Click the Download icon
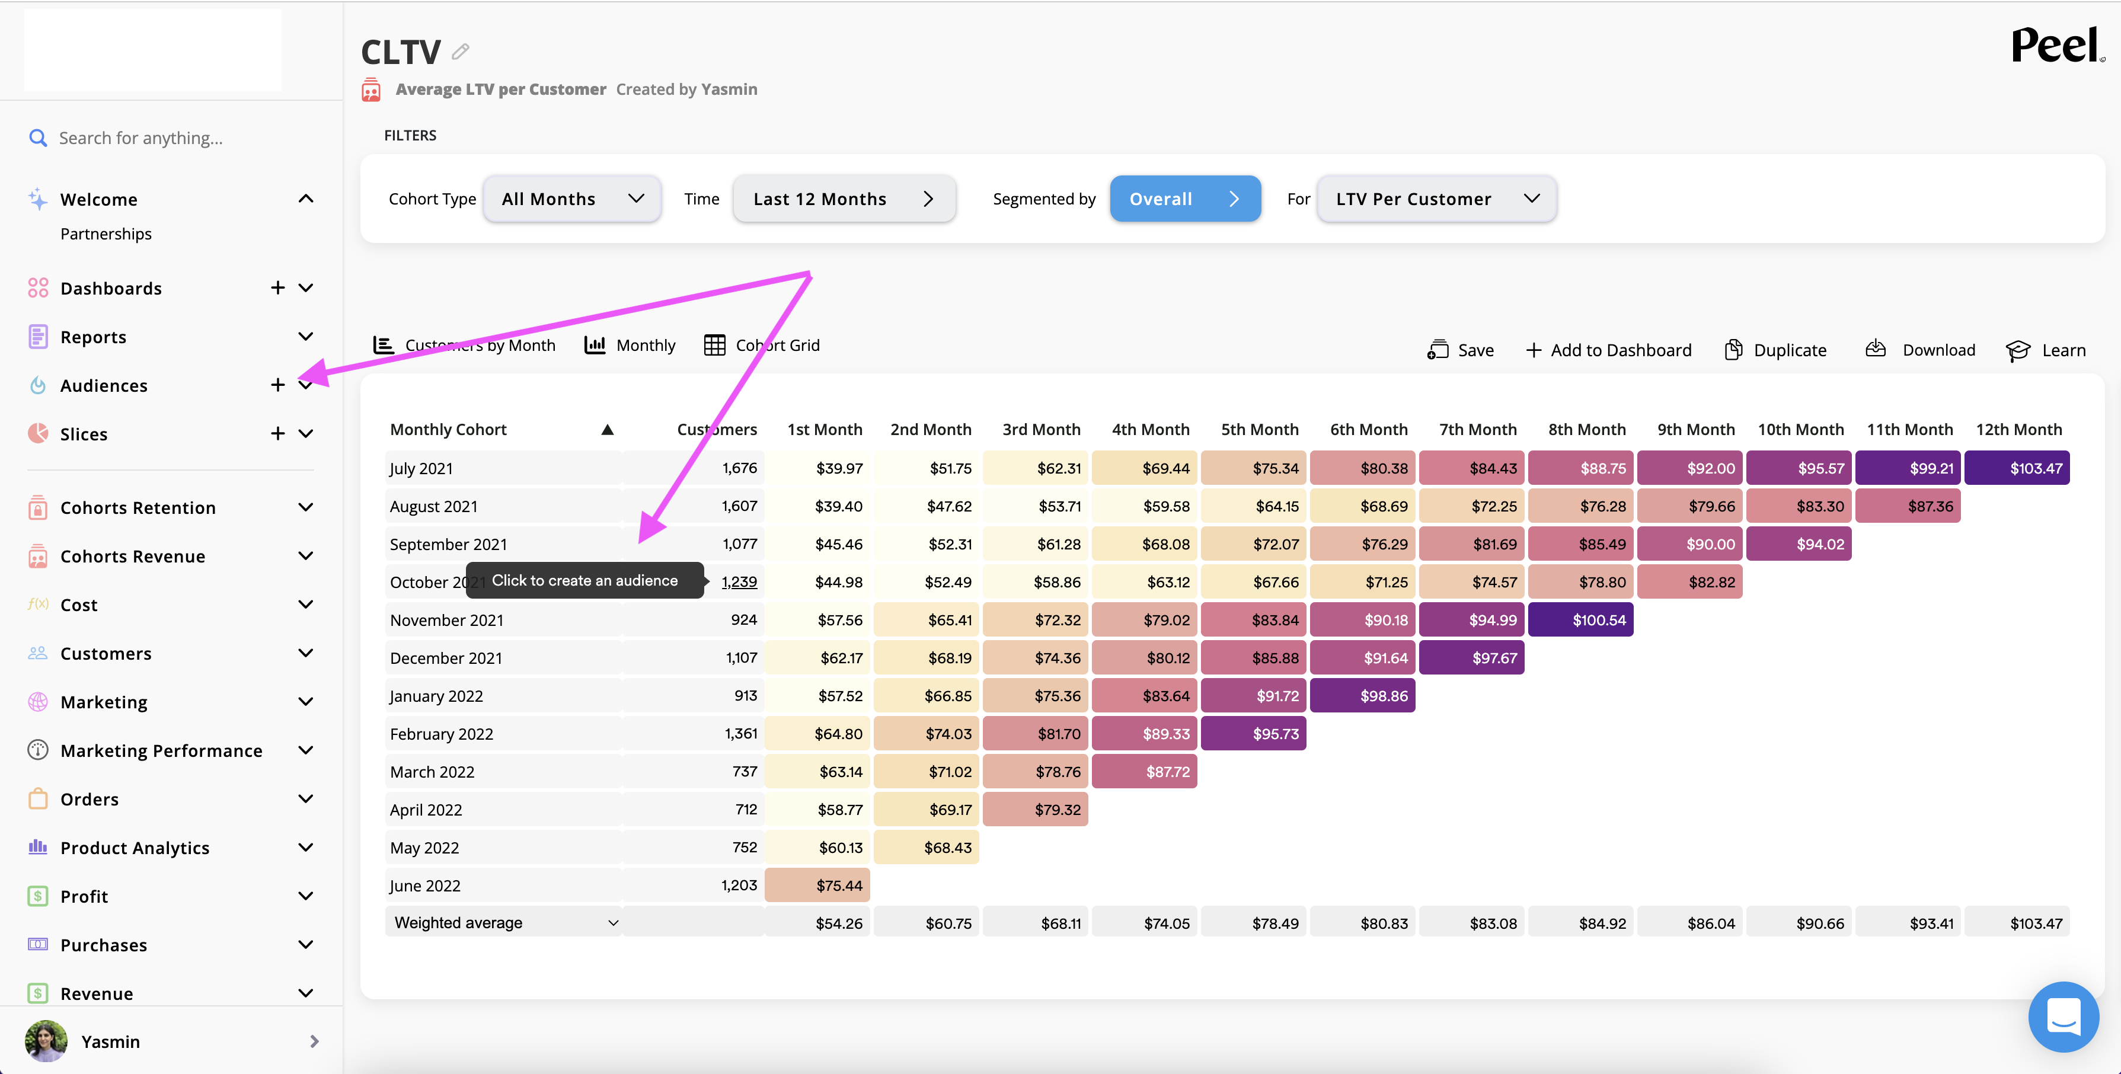Image resolution: width=2121 pixels, height=1074 pixels. (1876, 349)
